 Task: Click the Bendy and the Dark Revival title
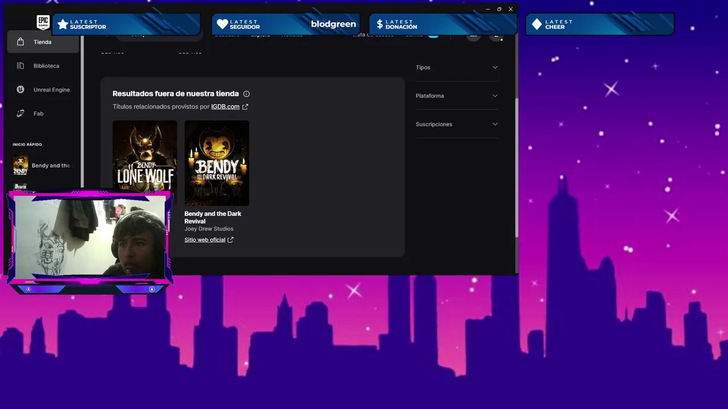213,218
